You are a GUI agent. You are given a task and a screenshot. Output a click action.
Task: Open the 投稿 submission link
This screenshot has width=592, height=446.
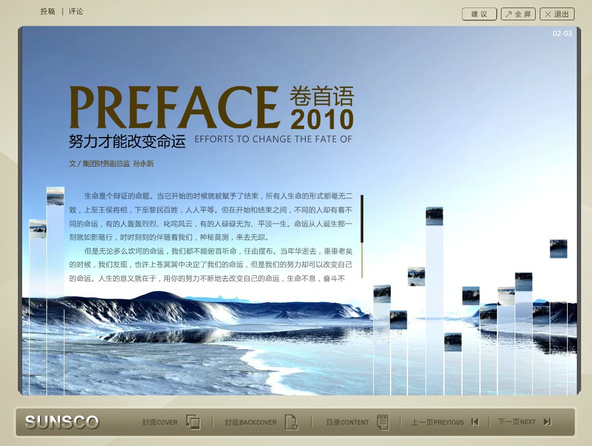tap(48, 12)
